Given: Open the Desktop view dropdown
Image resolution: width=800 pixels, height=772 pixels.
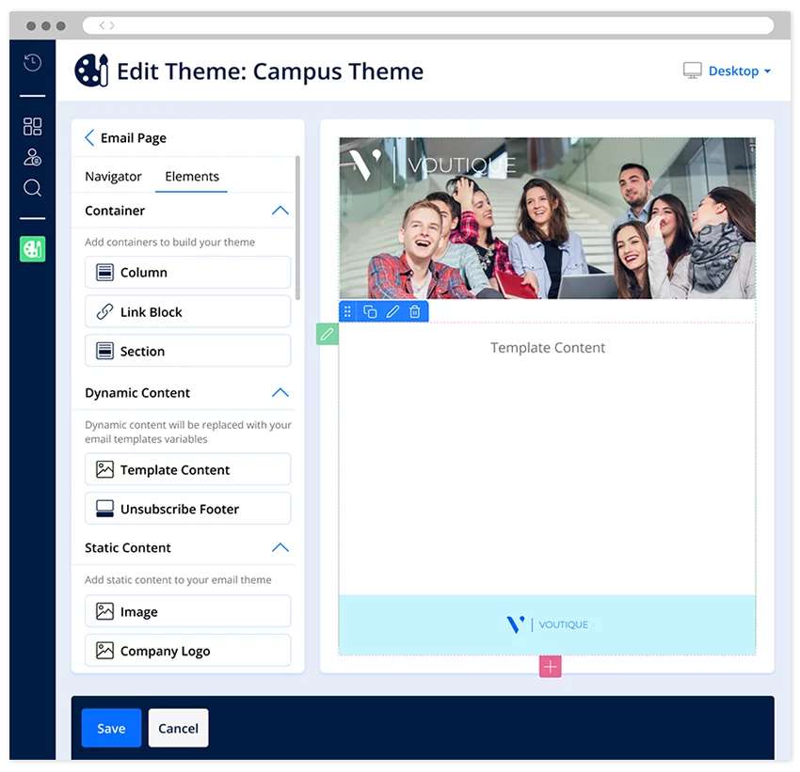Looking at the screenshot, I should 739,71.
